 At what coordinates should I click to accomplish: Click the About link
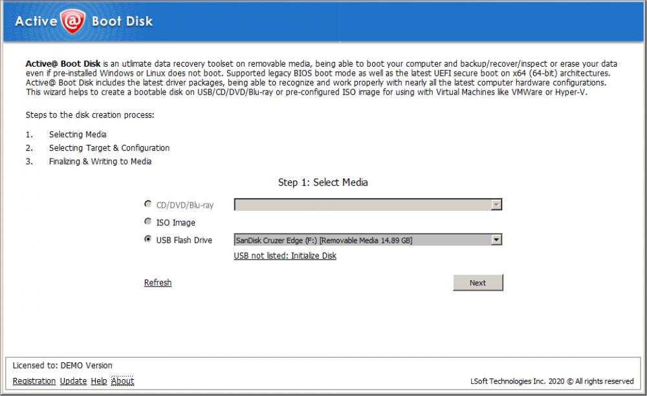coord(124,381)
